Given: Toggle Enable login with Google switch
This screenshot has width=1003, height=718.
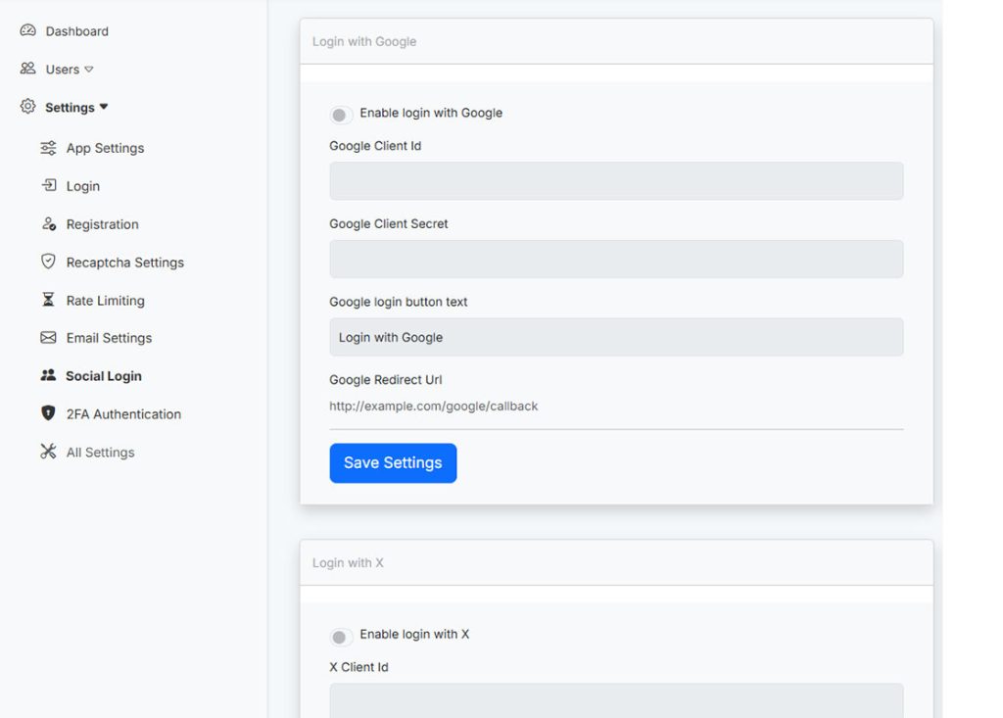Looking at the screenshot, I should click(340, 115).
